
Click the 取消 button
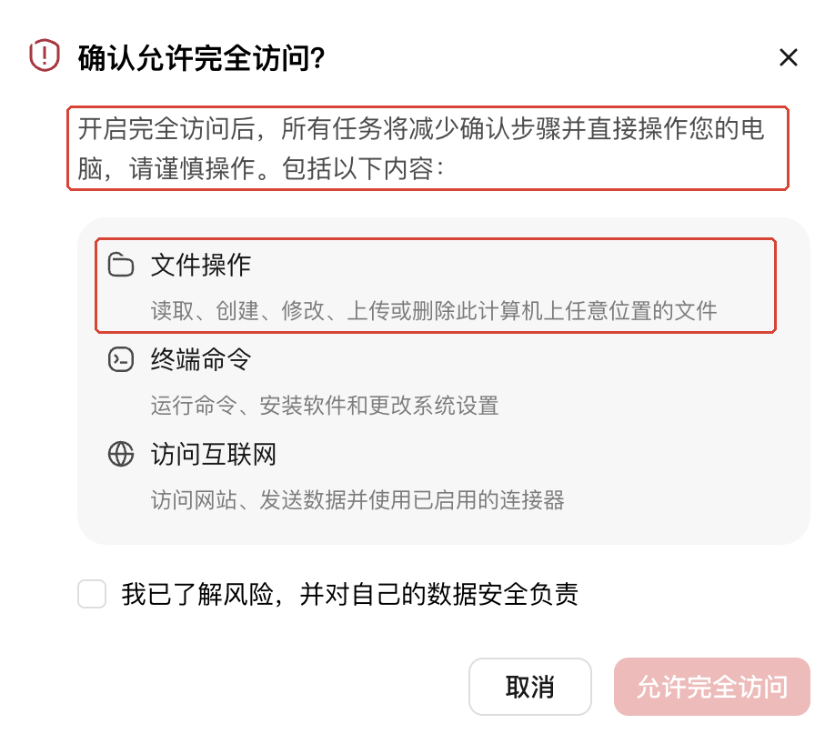[x=530, y=687]
